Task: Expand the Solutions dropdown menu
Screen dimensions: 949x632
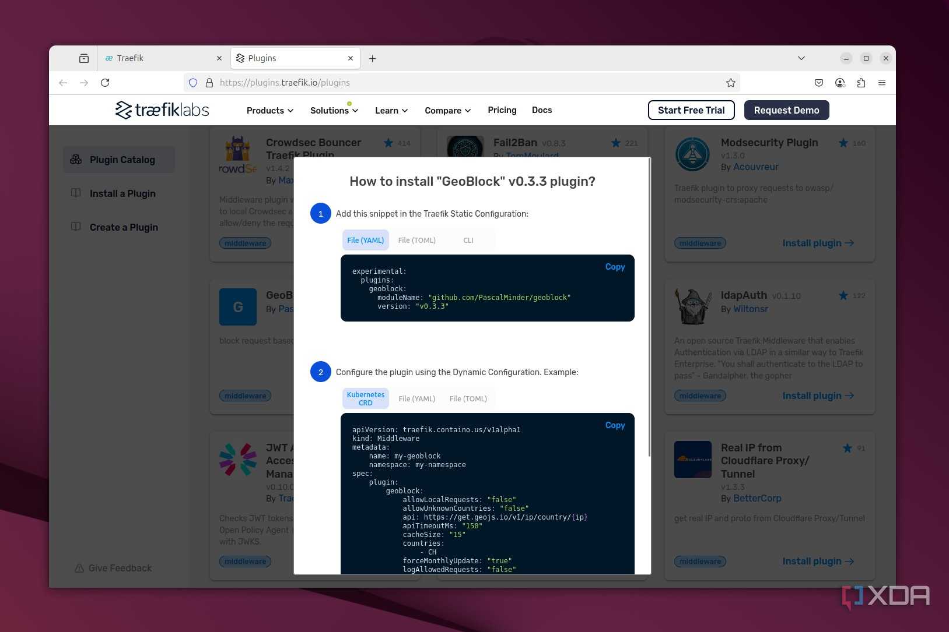Action: coord(334,110)
